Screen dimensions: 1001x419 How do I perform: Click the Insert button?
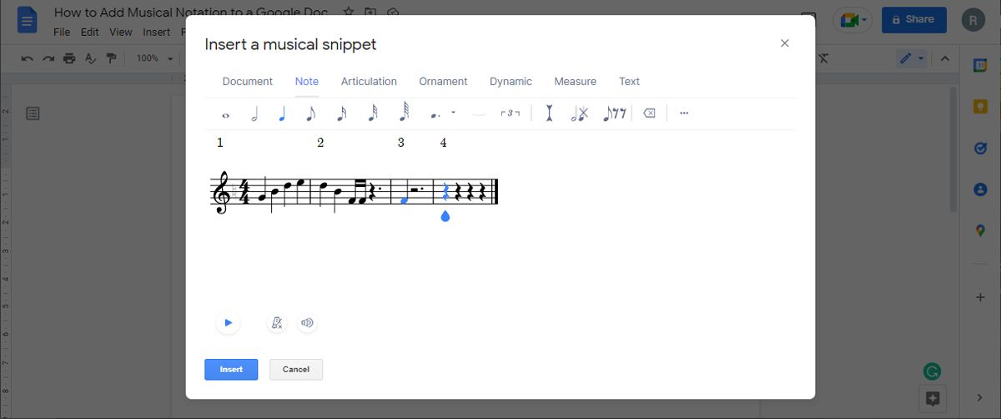coord(231,370)
